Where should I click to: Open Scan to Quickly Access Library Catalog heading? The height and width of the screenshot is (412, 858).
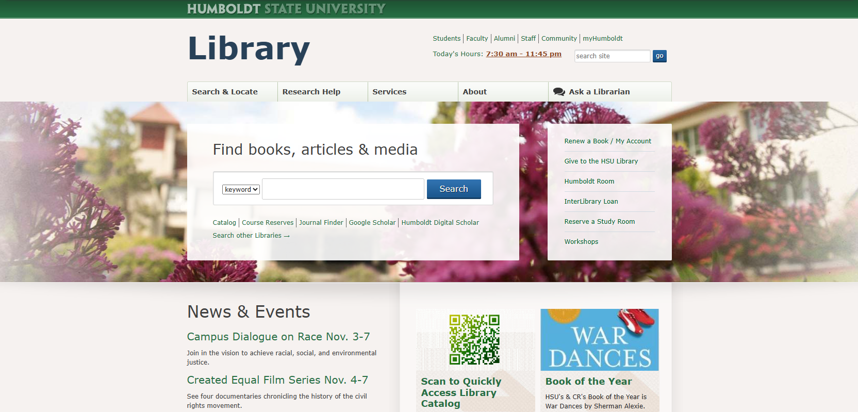pyautogui.click(x=461, y=392)
